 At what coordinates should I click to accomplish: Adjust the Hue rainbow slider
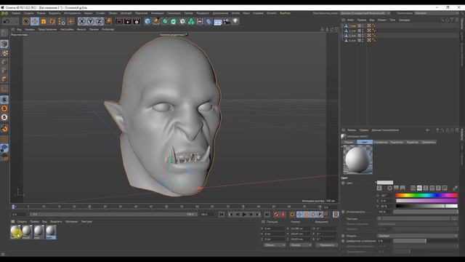tap(426, 196)
